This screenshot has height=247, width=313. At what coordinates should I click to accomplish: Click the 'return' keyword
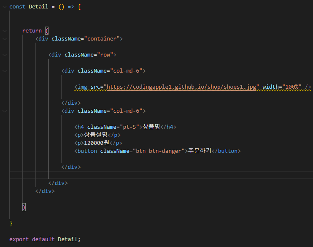[x=32, y=31]
